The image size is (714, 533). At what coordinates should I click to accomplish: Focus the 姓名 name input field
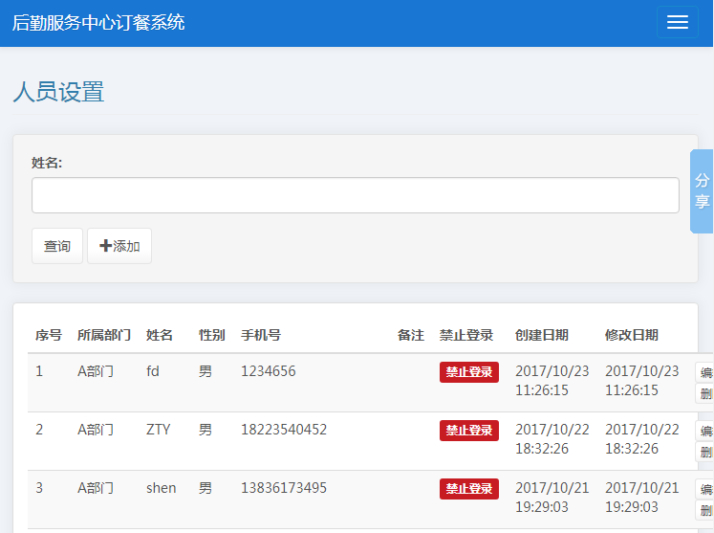click(355, 195)
